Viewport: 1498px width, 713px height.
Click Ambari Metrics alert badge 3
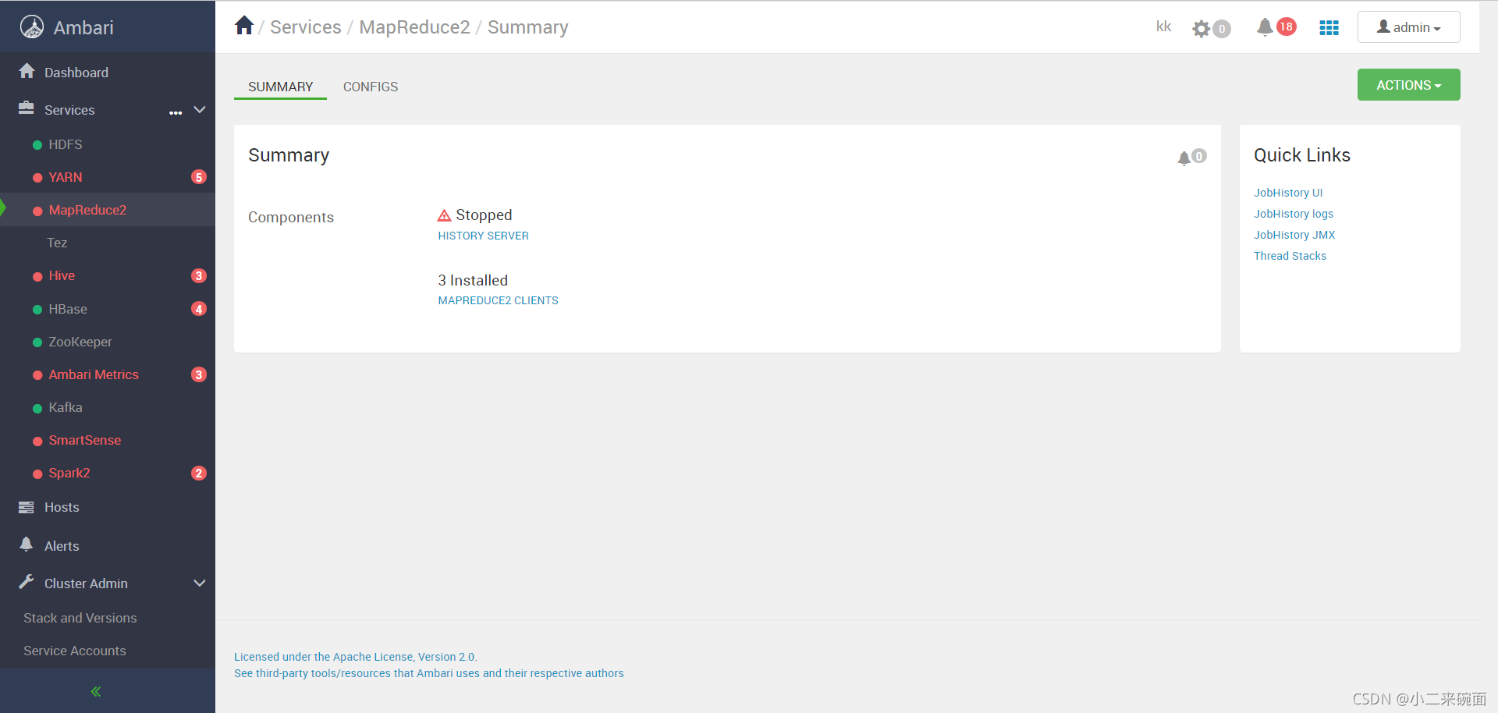point(199,374)
